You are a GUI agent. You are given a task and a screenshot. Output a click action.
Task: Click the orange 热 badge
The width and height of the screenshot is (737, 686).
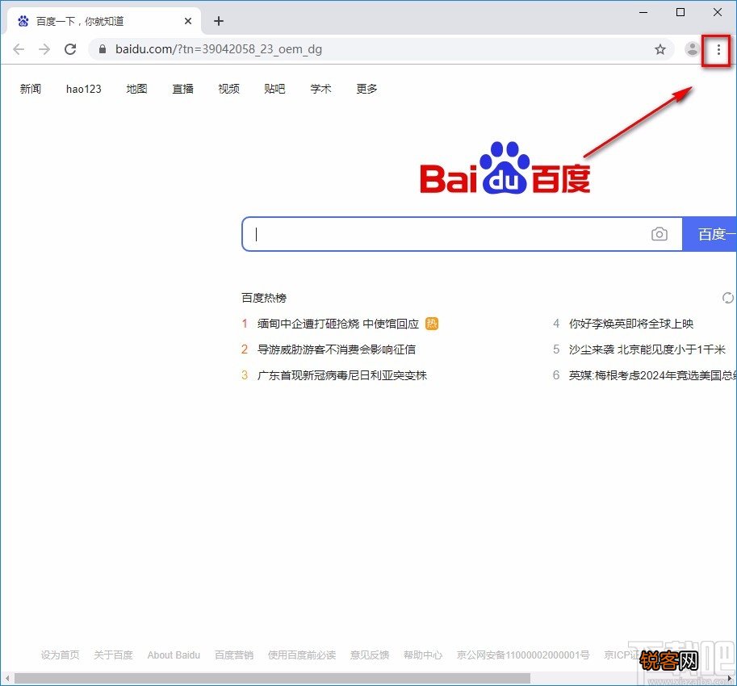[432, 324]
